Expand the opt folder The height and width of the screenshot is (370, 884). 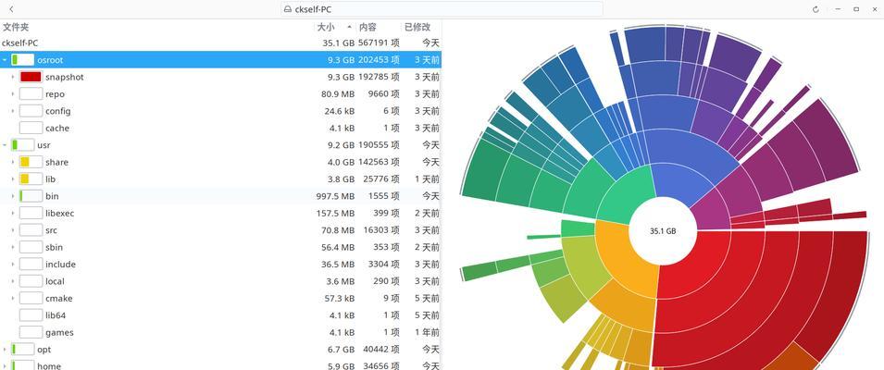click(5, 349)
